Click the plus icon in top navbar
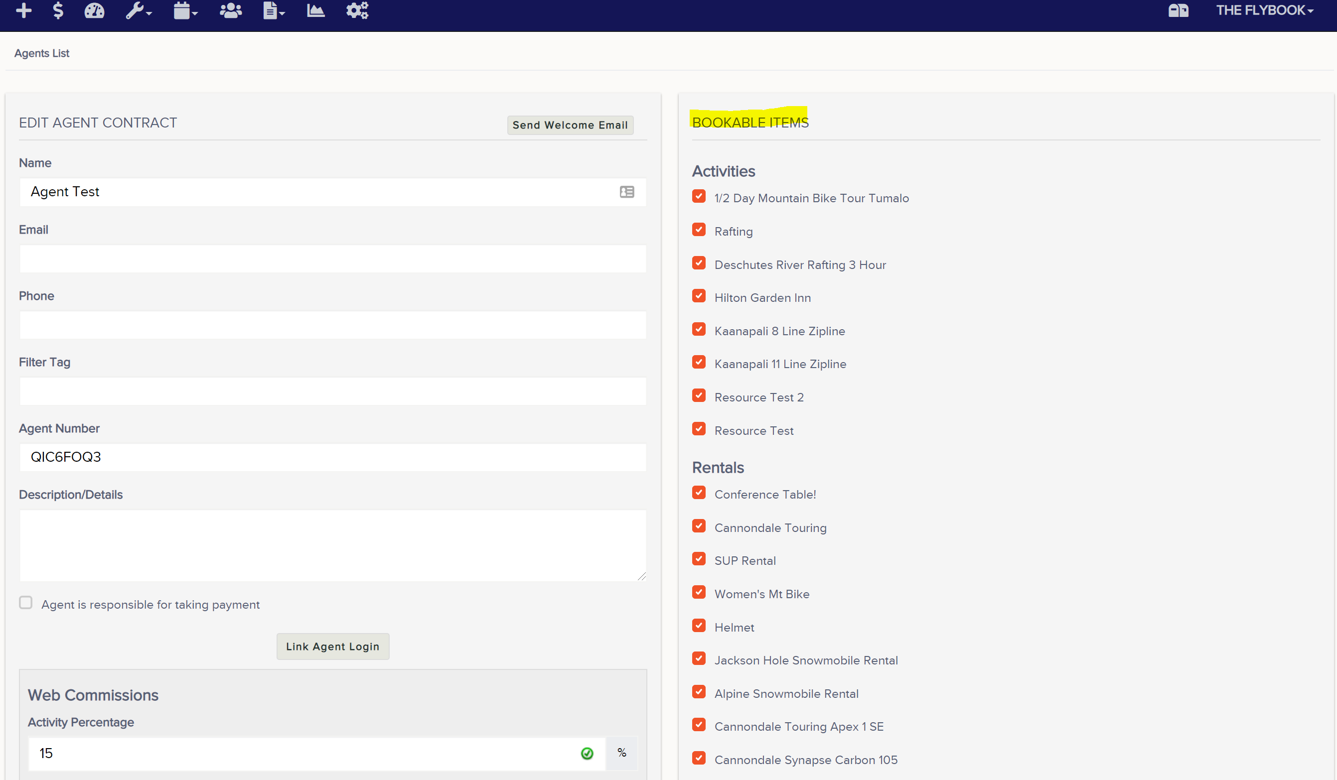Image resolution: width=1337 pixels, height=780 pixels. 24,10
